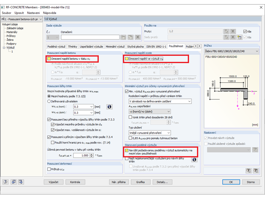Open info icon next to Najít nejekonomičtější vyztužení
The height and width of the screenshot is (199, 265).
pyautogui.click(x=194, y=160)
